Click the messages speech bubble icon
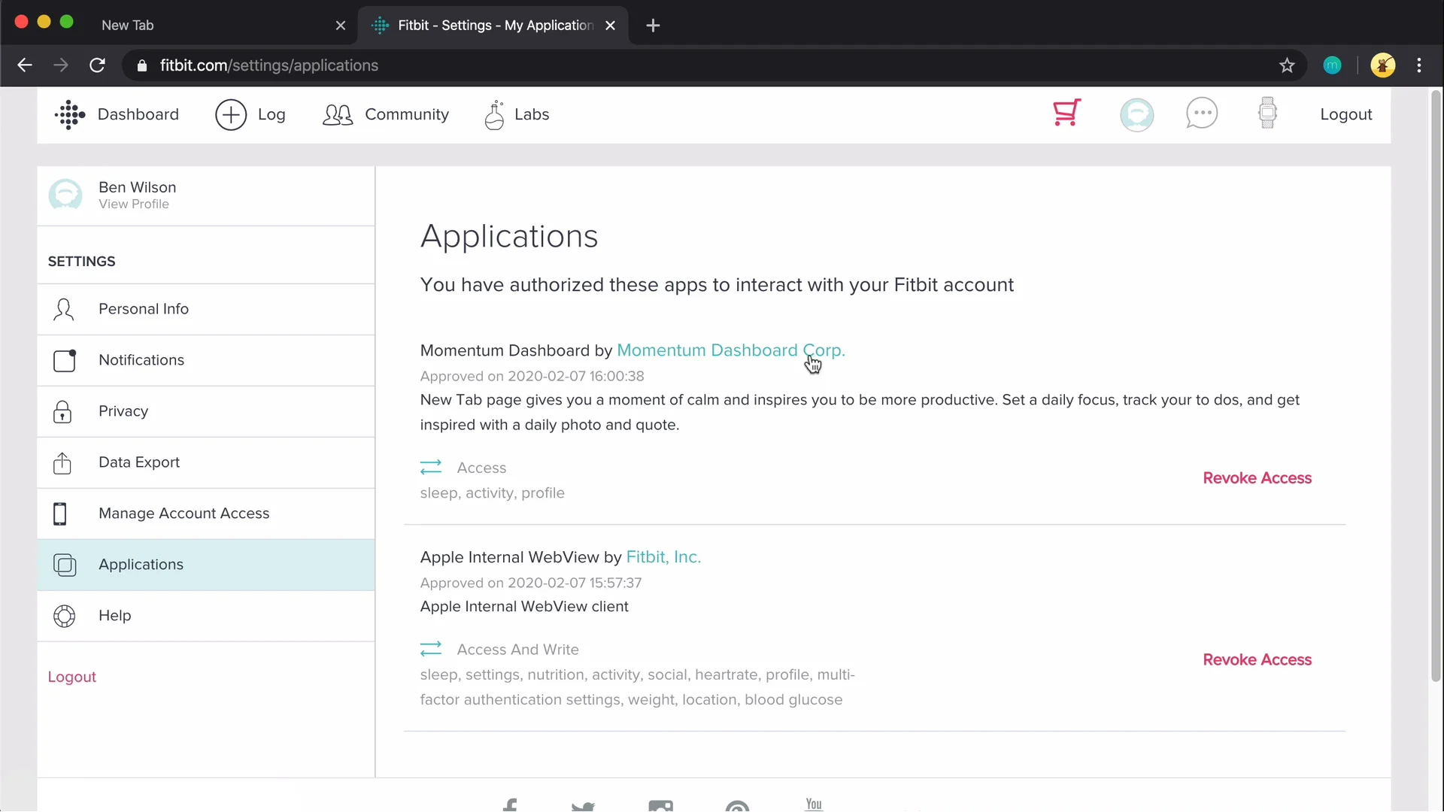 coord(1201,114)
